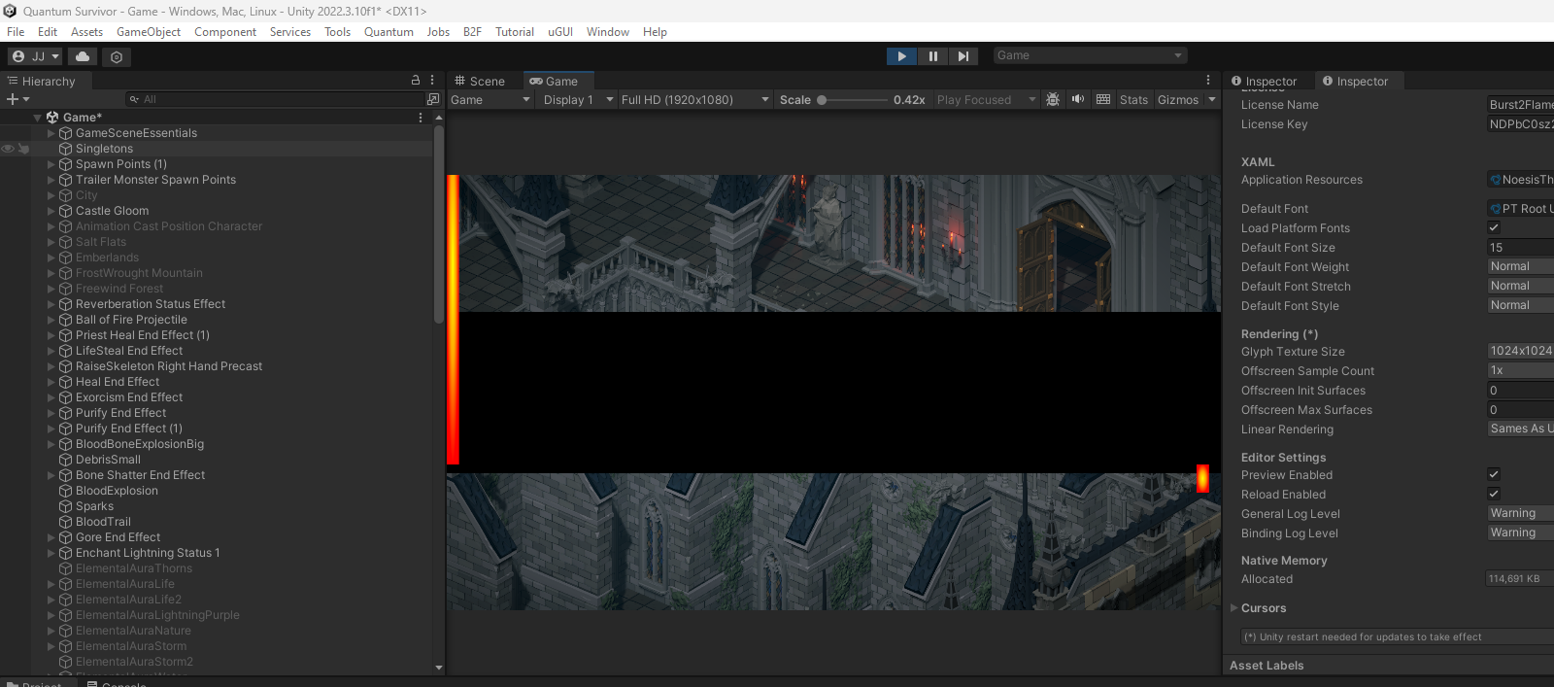Click the Play button in toolbar
This screenshot has width=1554, height=687.
(901, 56)
